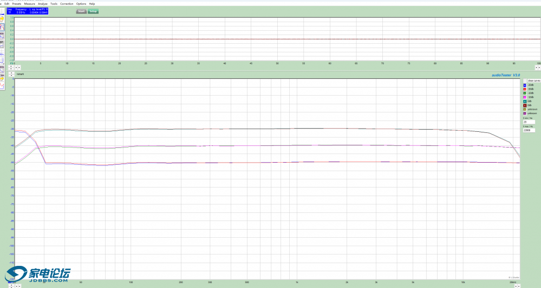Click the up stepper beside remark label
Screen dimensions: 541x288
(x=11, y=73)
